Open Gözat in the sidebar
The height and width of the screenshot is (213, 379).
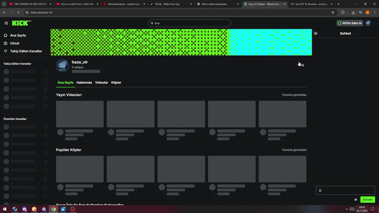pos(15,43)
